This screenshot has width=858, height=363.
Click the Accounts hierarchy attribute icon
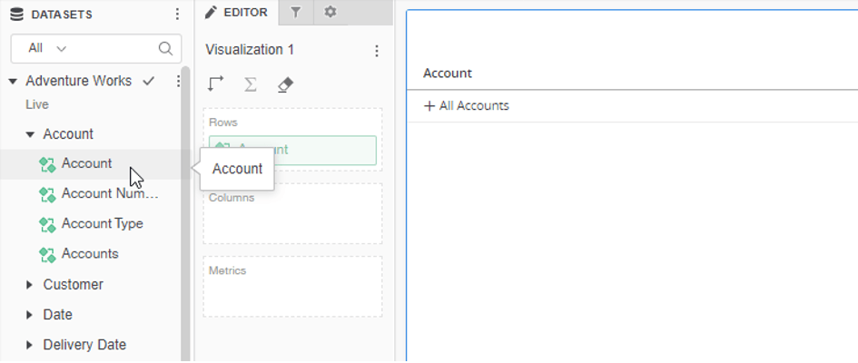click(47, 254)
